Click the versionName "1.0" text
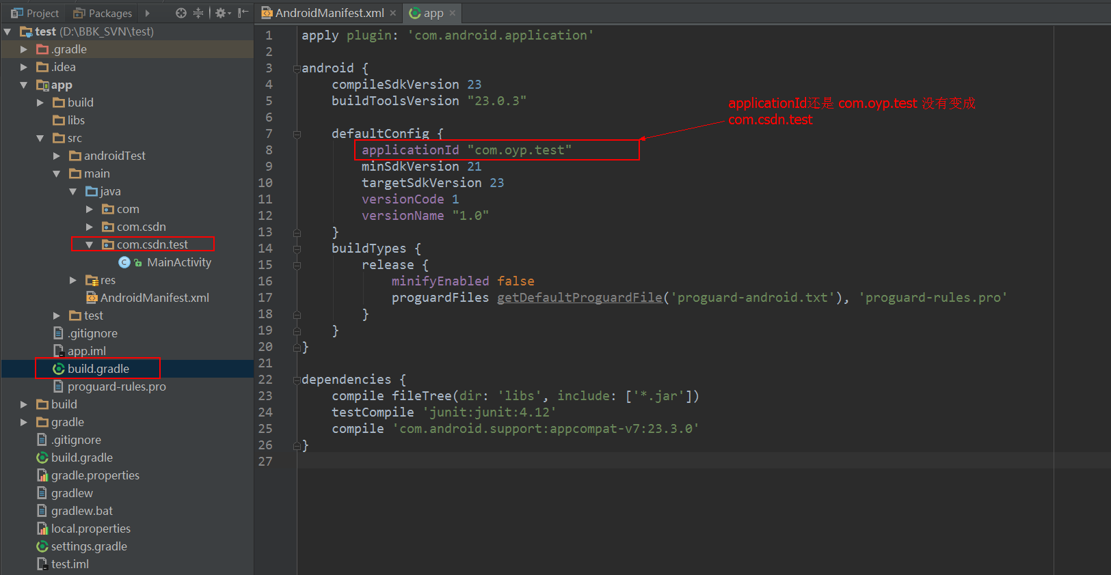This screenshot has height=575, width=1111. coord(425,216)
